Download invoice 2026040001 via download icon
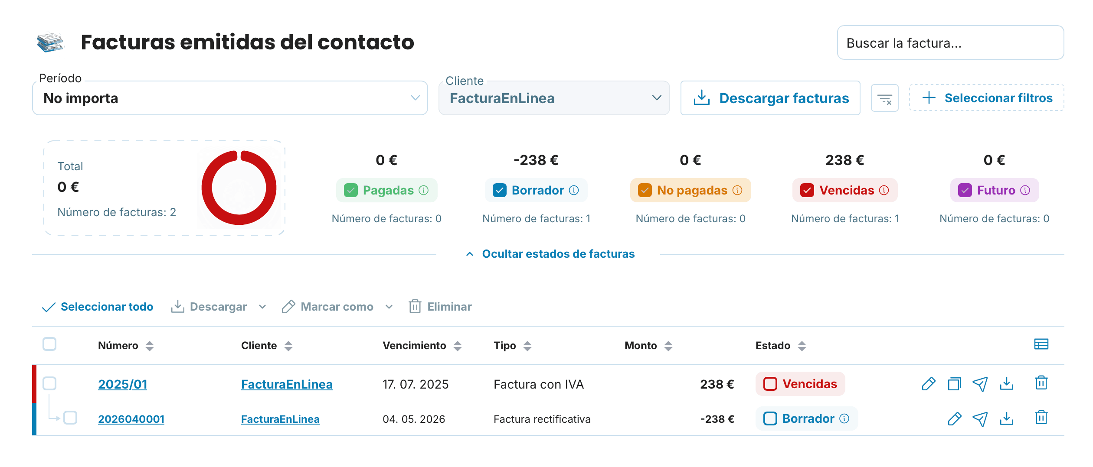This screenshot has height=467, width=1093. pyautogui.click(x=1006, y=418)
